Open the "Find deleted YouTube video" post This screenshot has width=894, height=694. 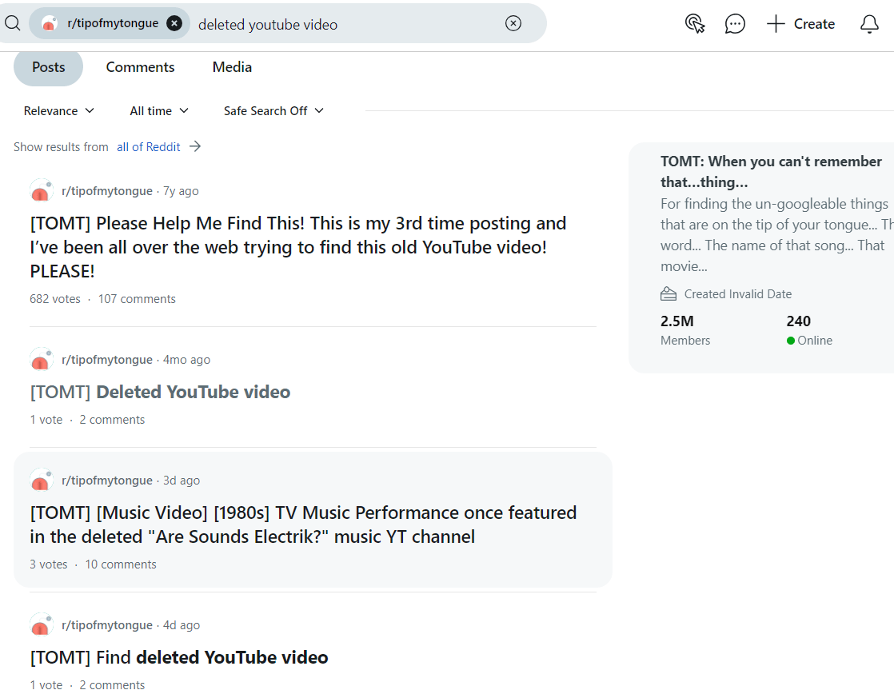coord(179,657)
